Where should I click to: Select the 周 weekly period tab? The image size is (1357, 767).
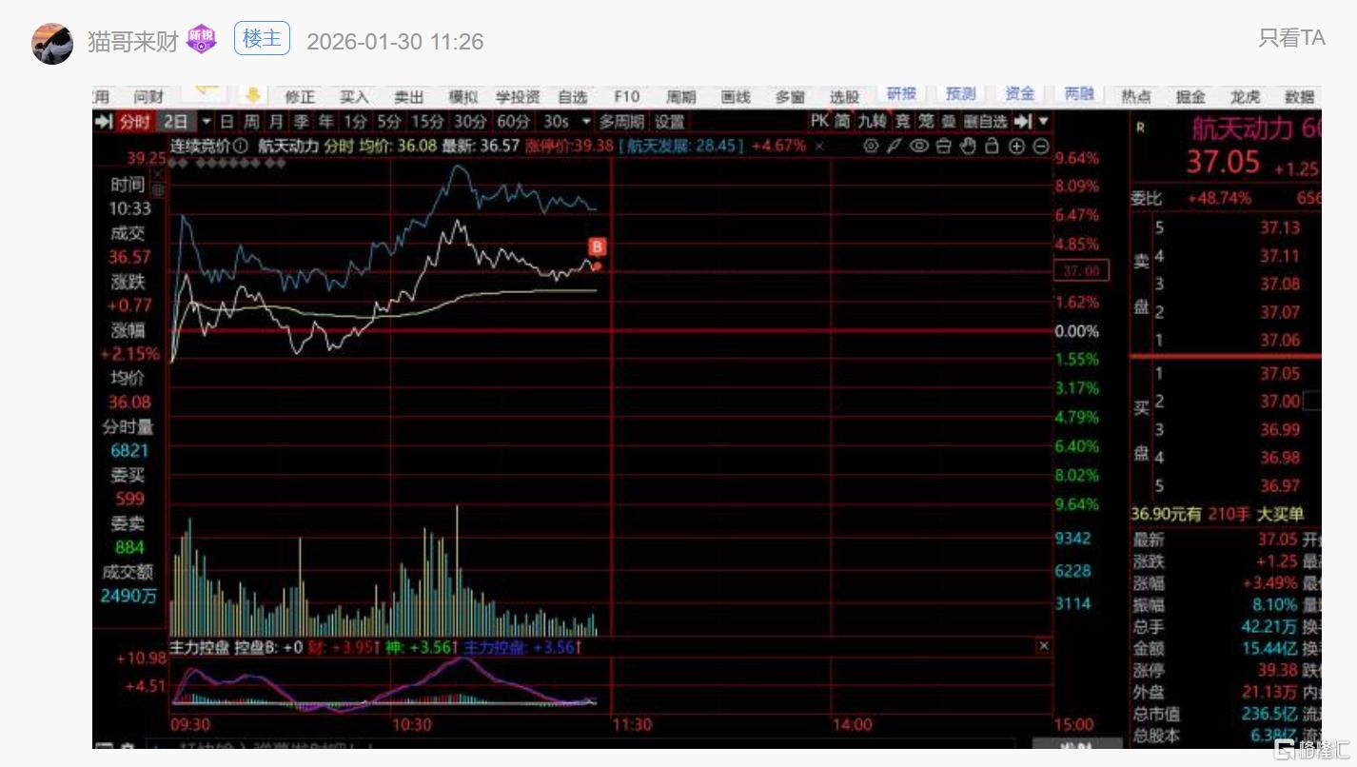click(x=251, y=122)
